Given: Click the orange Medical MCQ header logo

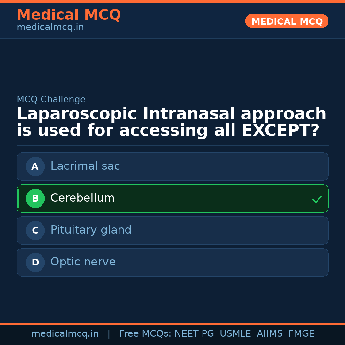Looking at the screenshot, I should [69, 15].
